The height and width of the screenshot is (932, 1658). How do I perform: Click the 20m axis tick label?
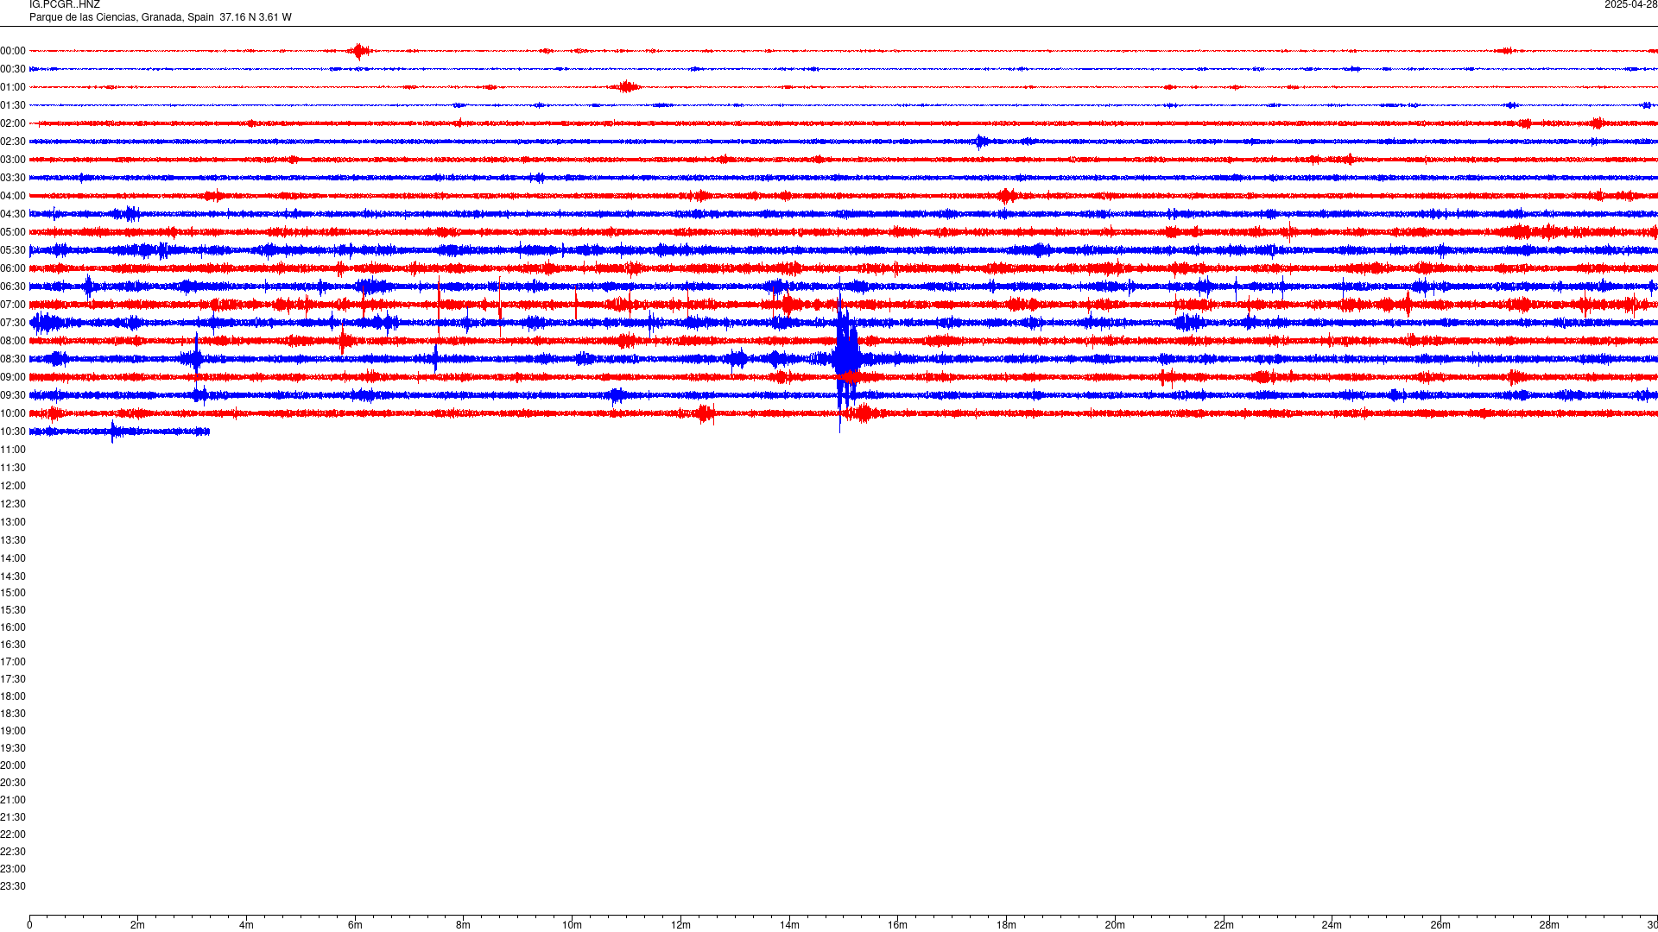point(1115,925)
